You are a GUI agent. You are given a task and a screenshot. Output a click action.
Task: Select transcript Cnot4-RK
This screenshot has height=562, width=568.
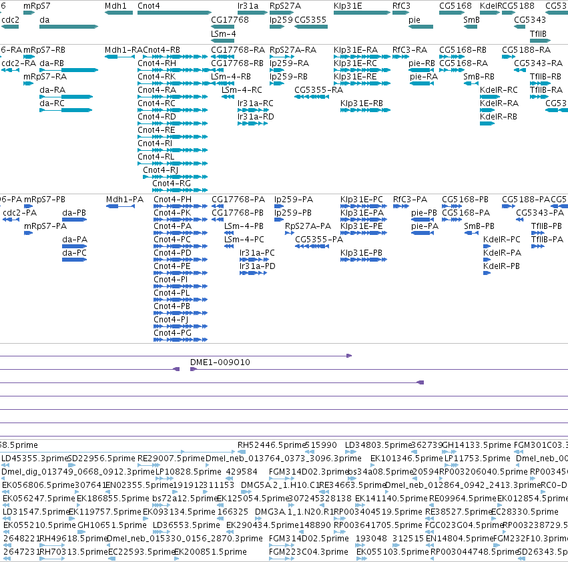click(x=156, y=77)
